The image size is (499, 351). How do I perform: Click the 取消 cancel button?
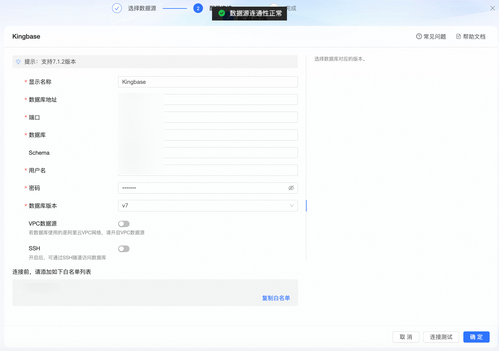pos(406,337)
